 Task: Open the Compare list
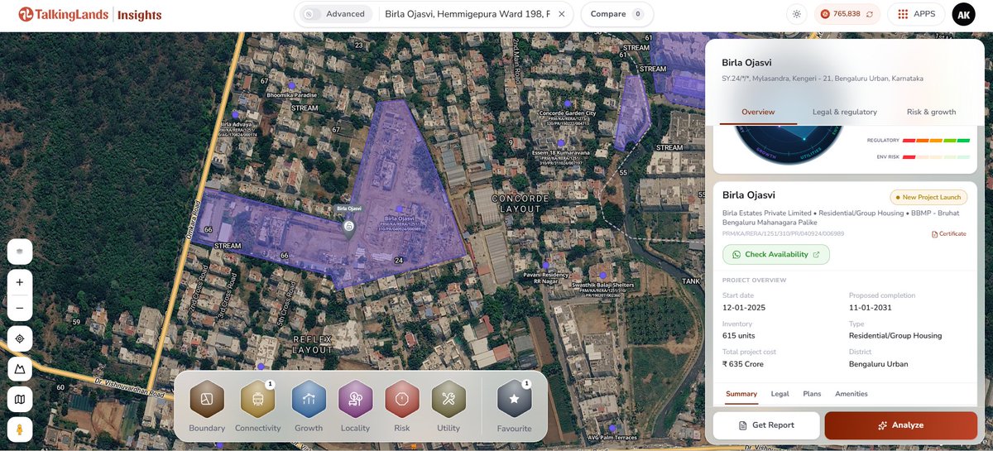tap(617, 14)
